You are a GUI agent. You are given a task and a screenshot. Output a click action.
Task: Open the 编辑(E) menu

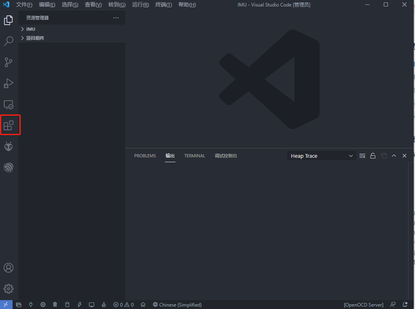tap(47, 5)
